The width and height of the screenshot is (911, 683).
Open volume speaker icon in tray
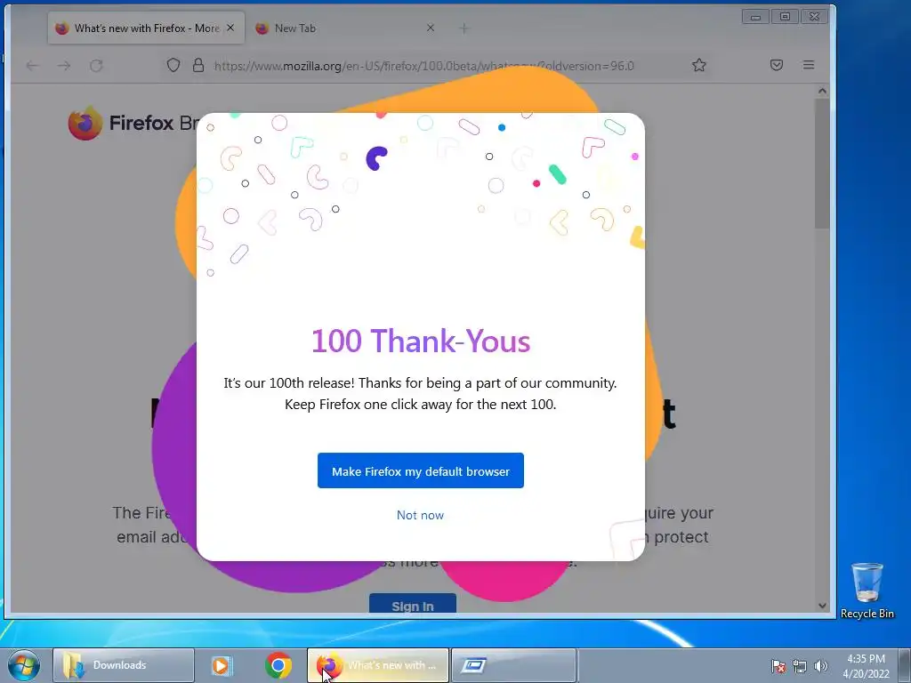point(820,666)
